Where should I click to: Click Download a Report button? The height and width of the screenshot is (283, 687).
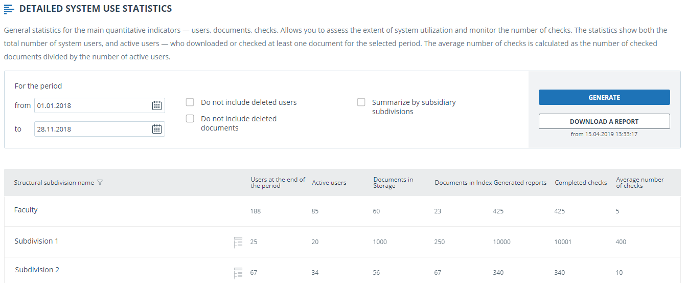click(604, 121)
